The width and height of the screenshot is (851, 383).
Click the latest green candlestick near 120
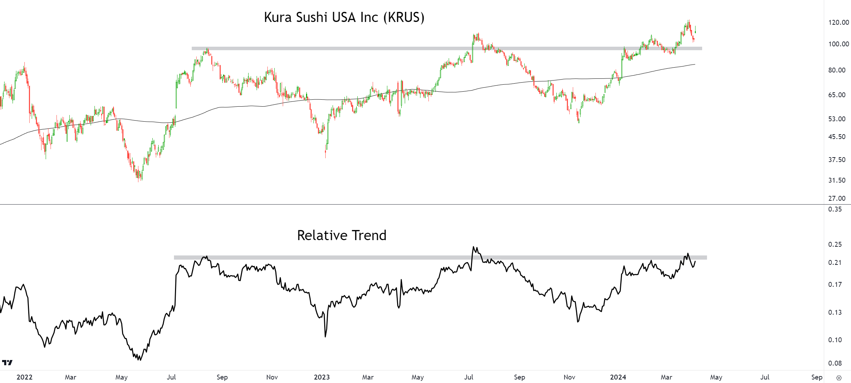[x=695, y=30]
